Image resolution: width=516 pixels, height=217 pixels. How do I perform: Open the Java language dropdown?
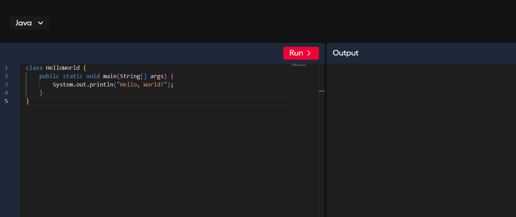point(29,23)
